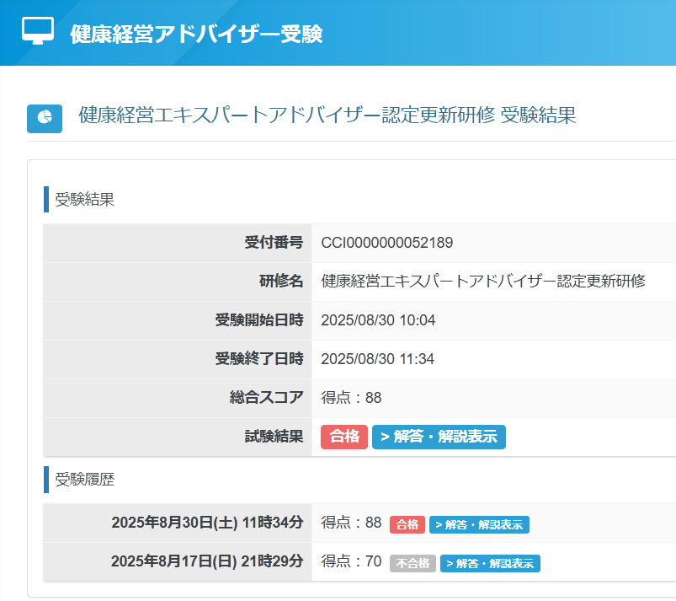The width and height of the screenshot is (676, 601).
Task: Click page title 健康経営エキスパートアドバイザー認定更新研修 受験結果
Action: click(x=327, y=115)
